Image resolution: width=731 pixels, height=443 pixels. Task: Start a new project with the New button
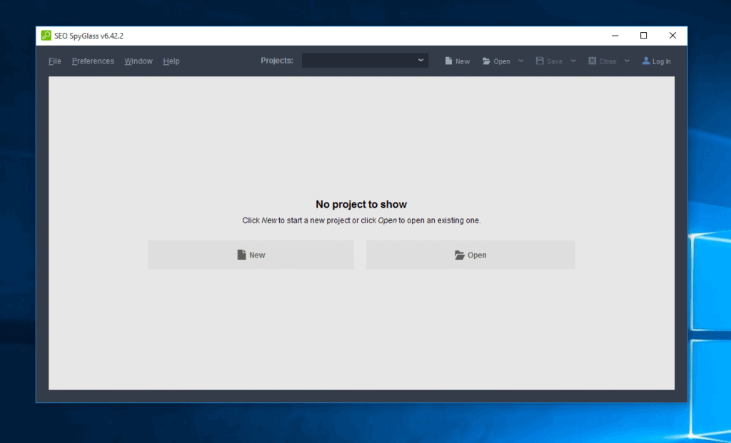click(x=251, y=254)
